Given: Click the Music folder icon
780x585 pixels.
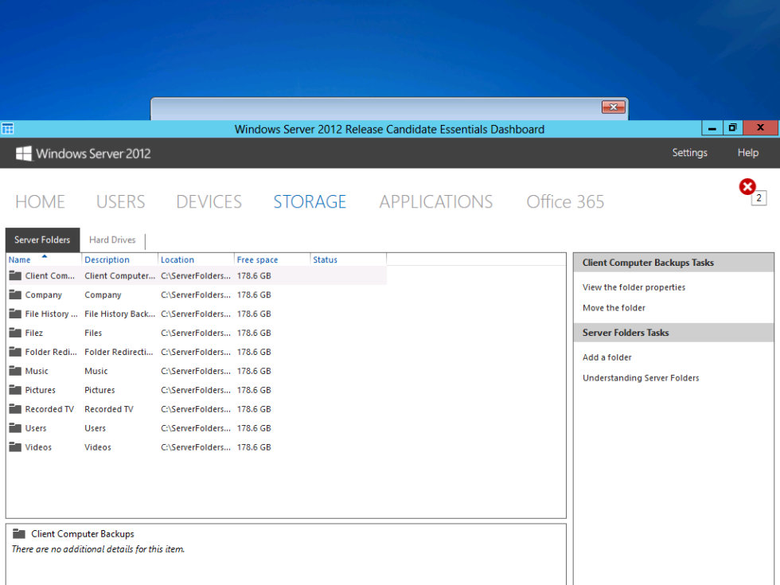Looking at the screenshot, I should (x=16, y=371).
